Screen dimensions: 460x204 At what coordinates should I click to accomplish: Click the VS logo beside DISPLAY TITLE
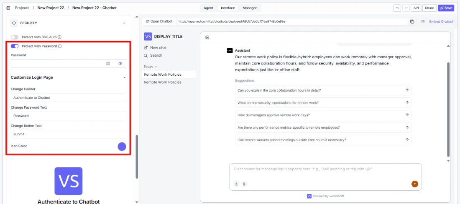pyautogui.click(x=148, y=37)
